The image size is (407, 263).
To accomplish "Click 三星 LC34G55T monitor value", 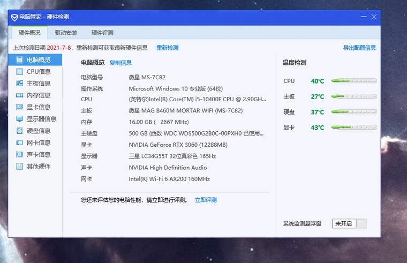I will click(x=172, y=156).
